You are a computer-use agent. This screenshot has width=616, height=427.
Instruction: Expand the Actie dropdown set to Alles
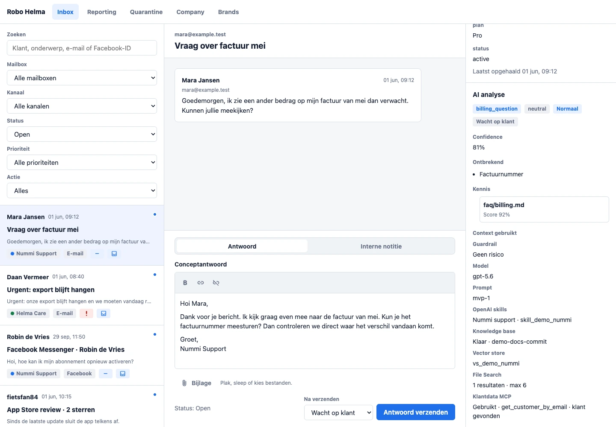point(82,191)
